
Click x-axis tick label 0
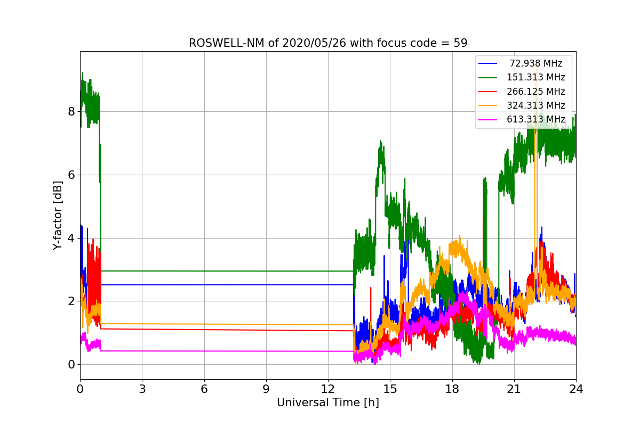coord(80,389)
